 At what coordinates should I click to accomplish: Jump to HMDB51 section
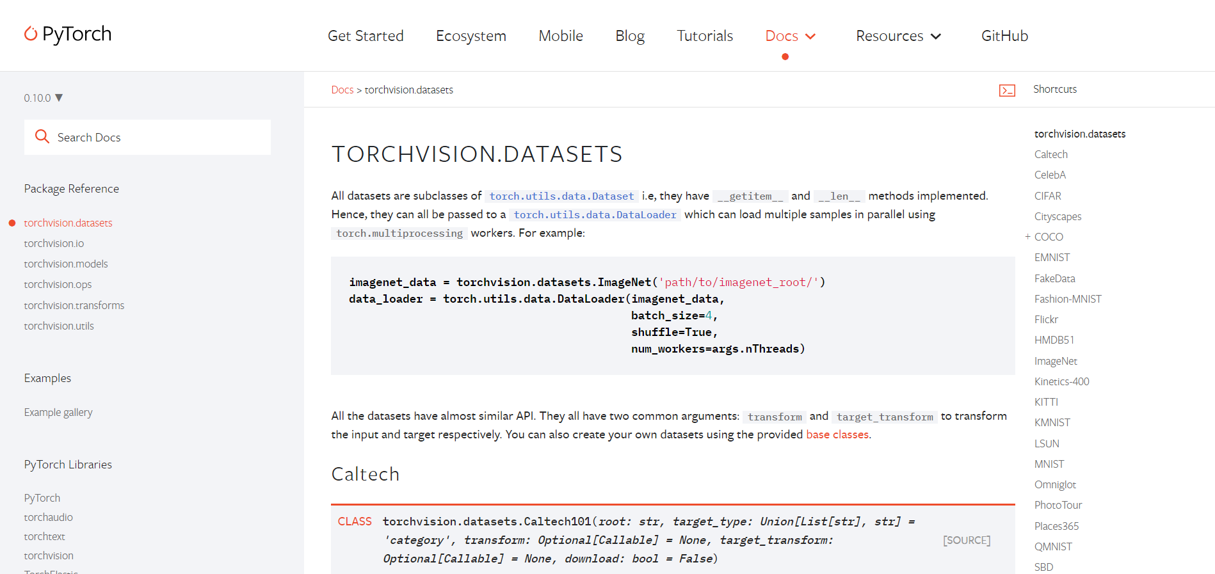pyautogui.click(x=1054, y=340)
